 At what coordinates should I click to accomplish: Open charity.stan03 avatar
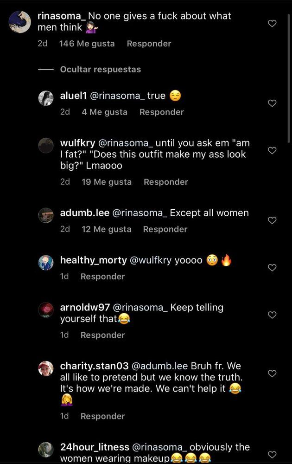(46, 368)
